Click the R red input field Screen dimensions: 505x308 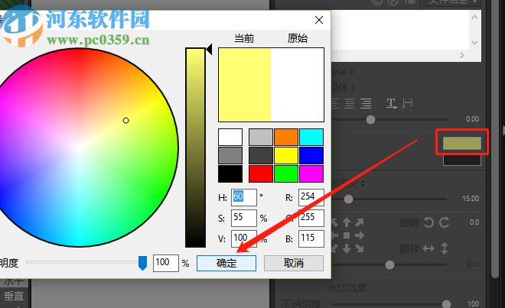[311, 197]
